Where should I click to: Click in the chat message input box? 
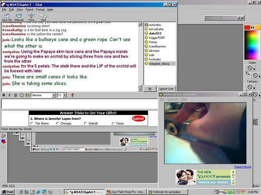click(79, 104)
